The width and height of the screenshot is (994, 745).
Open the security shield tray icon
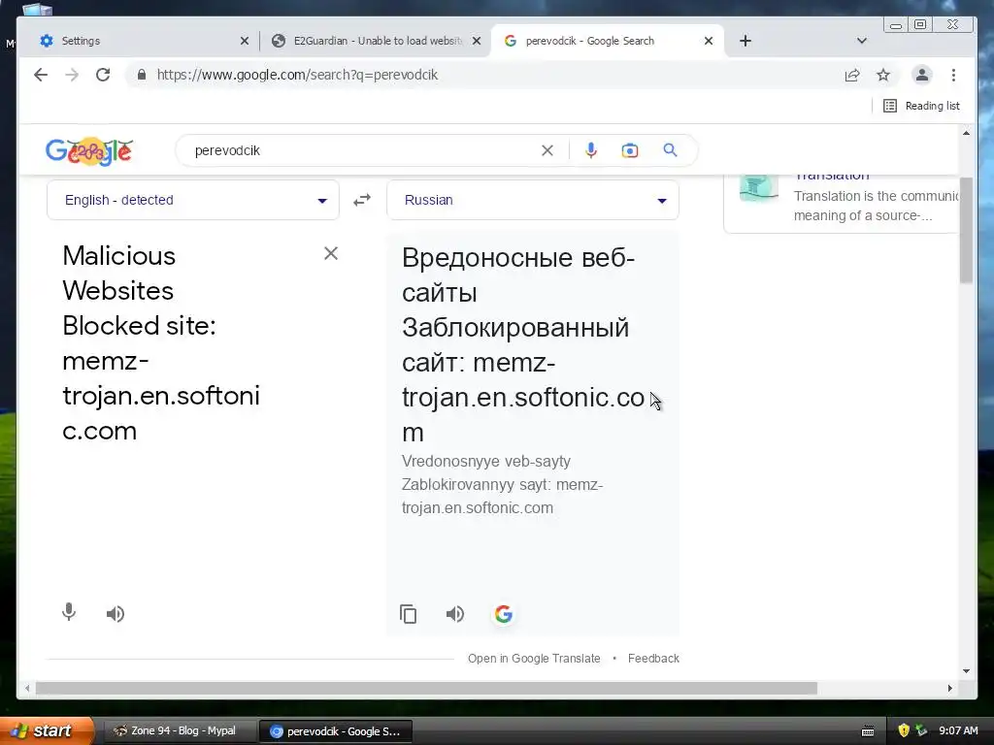click(x=904, y=730)
